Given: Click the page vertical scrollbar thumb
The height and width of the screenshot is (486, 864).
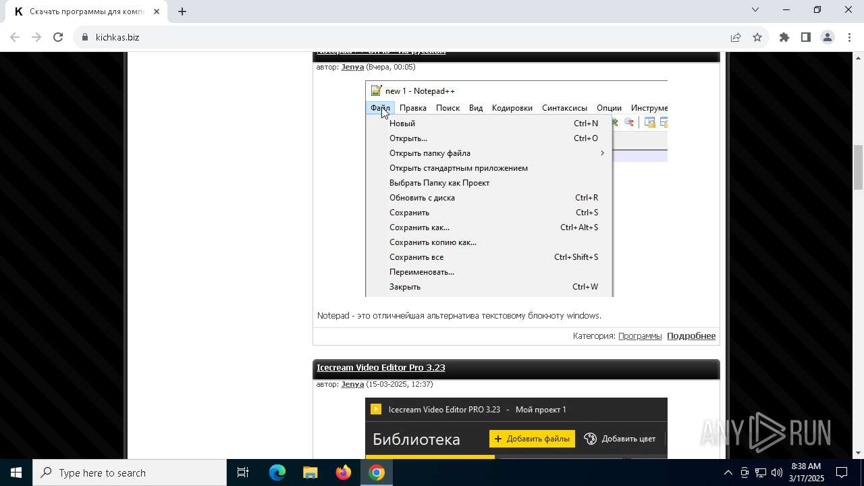Looking at the screenshot, I should coord(858,167).
